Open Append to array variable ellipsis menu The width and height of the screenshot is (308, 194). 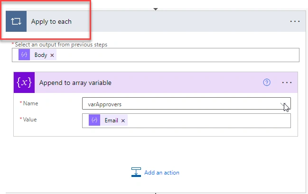pyautogui.click(x=287, y=83)
